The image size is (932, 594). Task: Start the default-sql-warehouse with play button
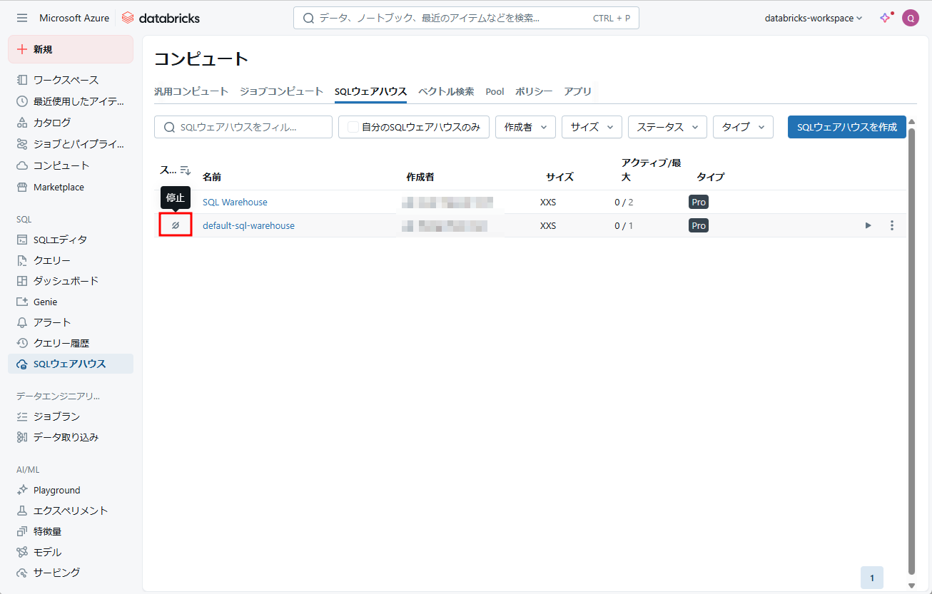coord(868,225)
